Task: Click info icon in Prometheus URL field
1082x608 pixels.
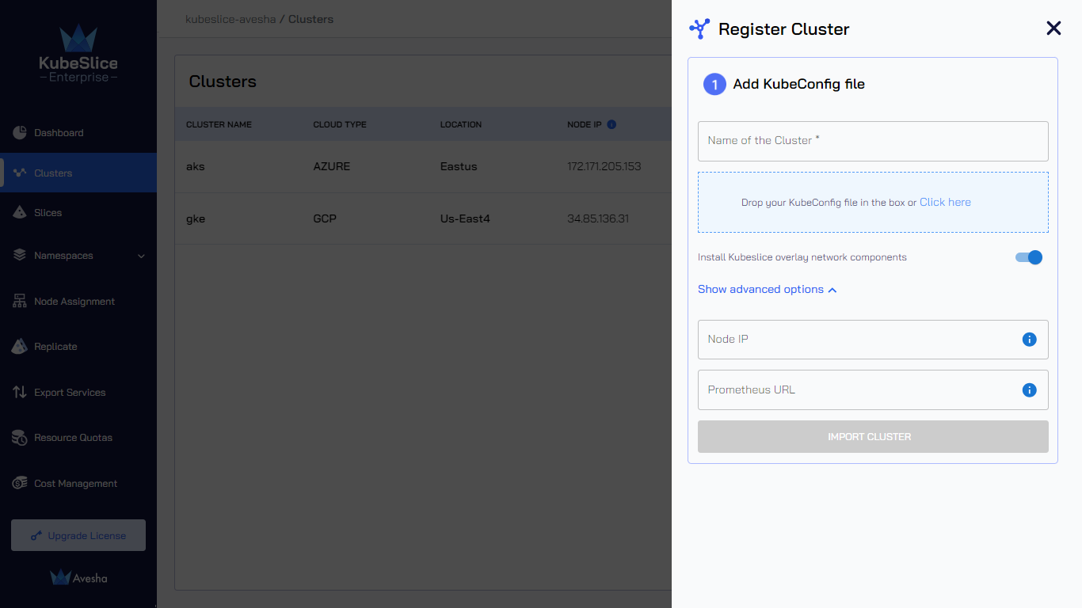Action: 1029,390
